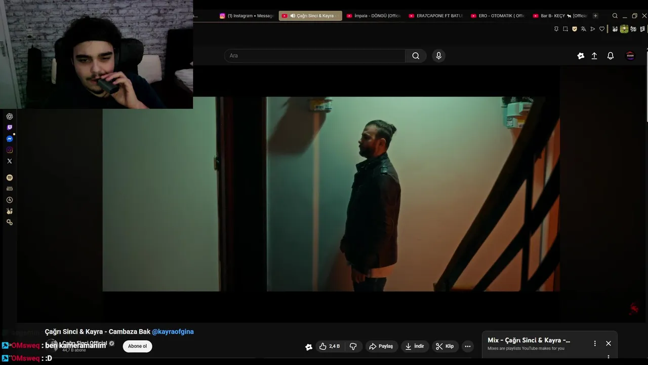Take a snapshot with the capture icon
This screenshot has width=648, height=365.
(565, 29)
